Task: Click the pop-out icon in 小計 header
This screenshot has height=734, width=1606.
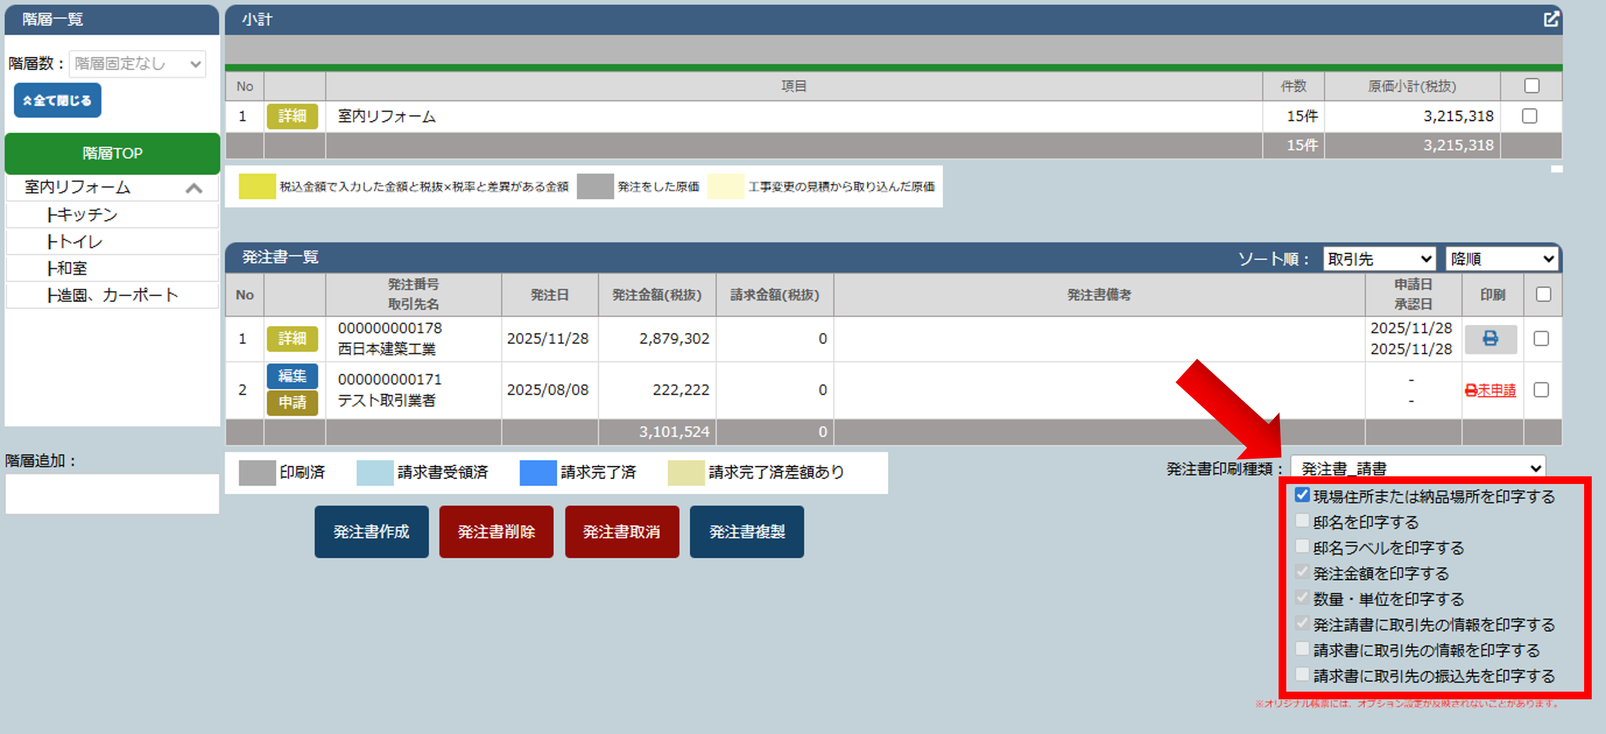Action: pos(1551,19)
